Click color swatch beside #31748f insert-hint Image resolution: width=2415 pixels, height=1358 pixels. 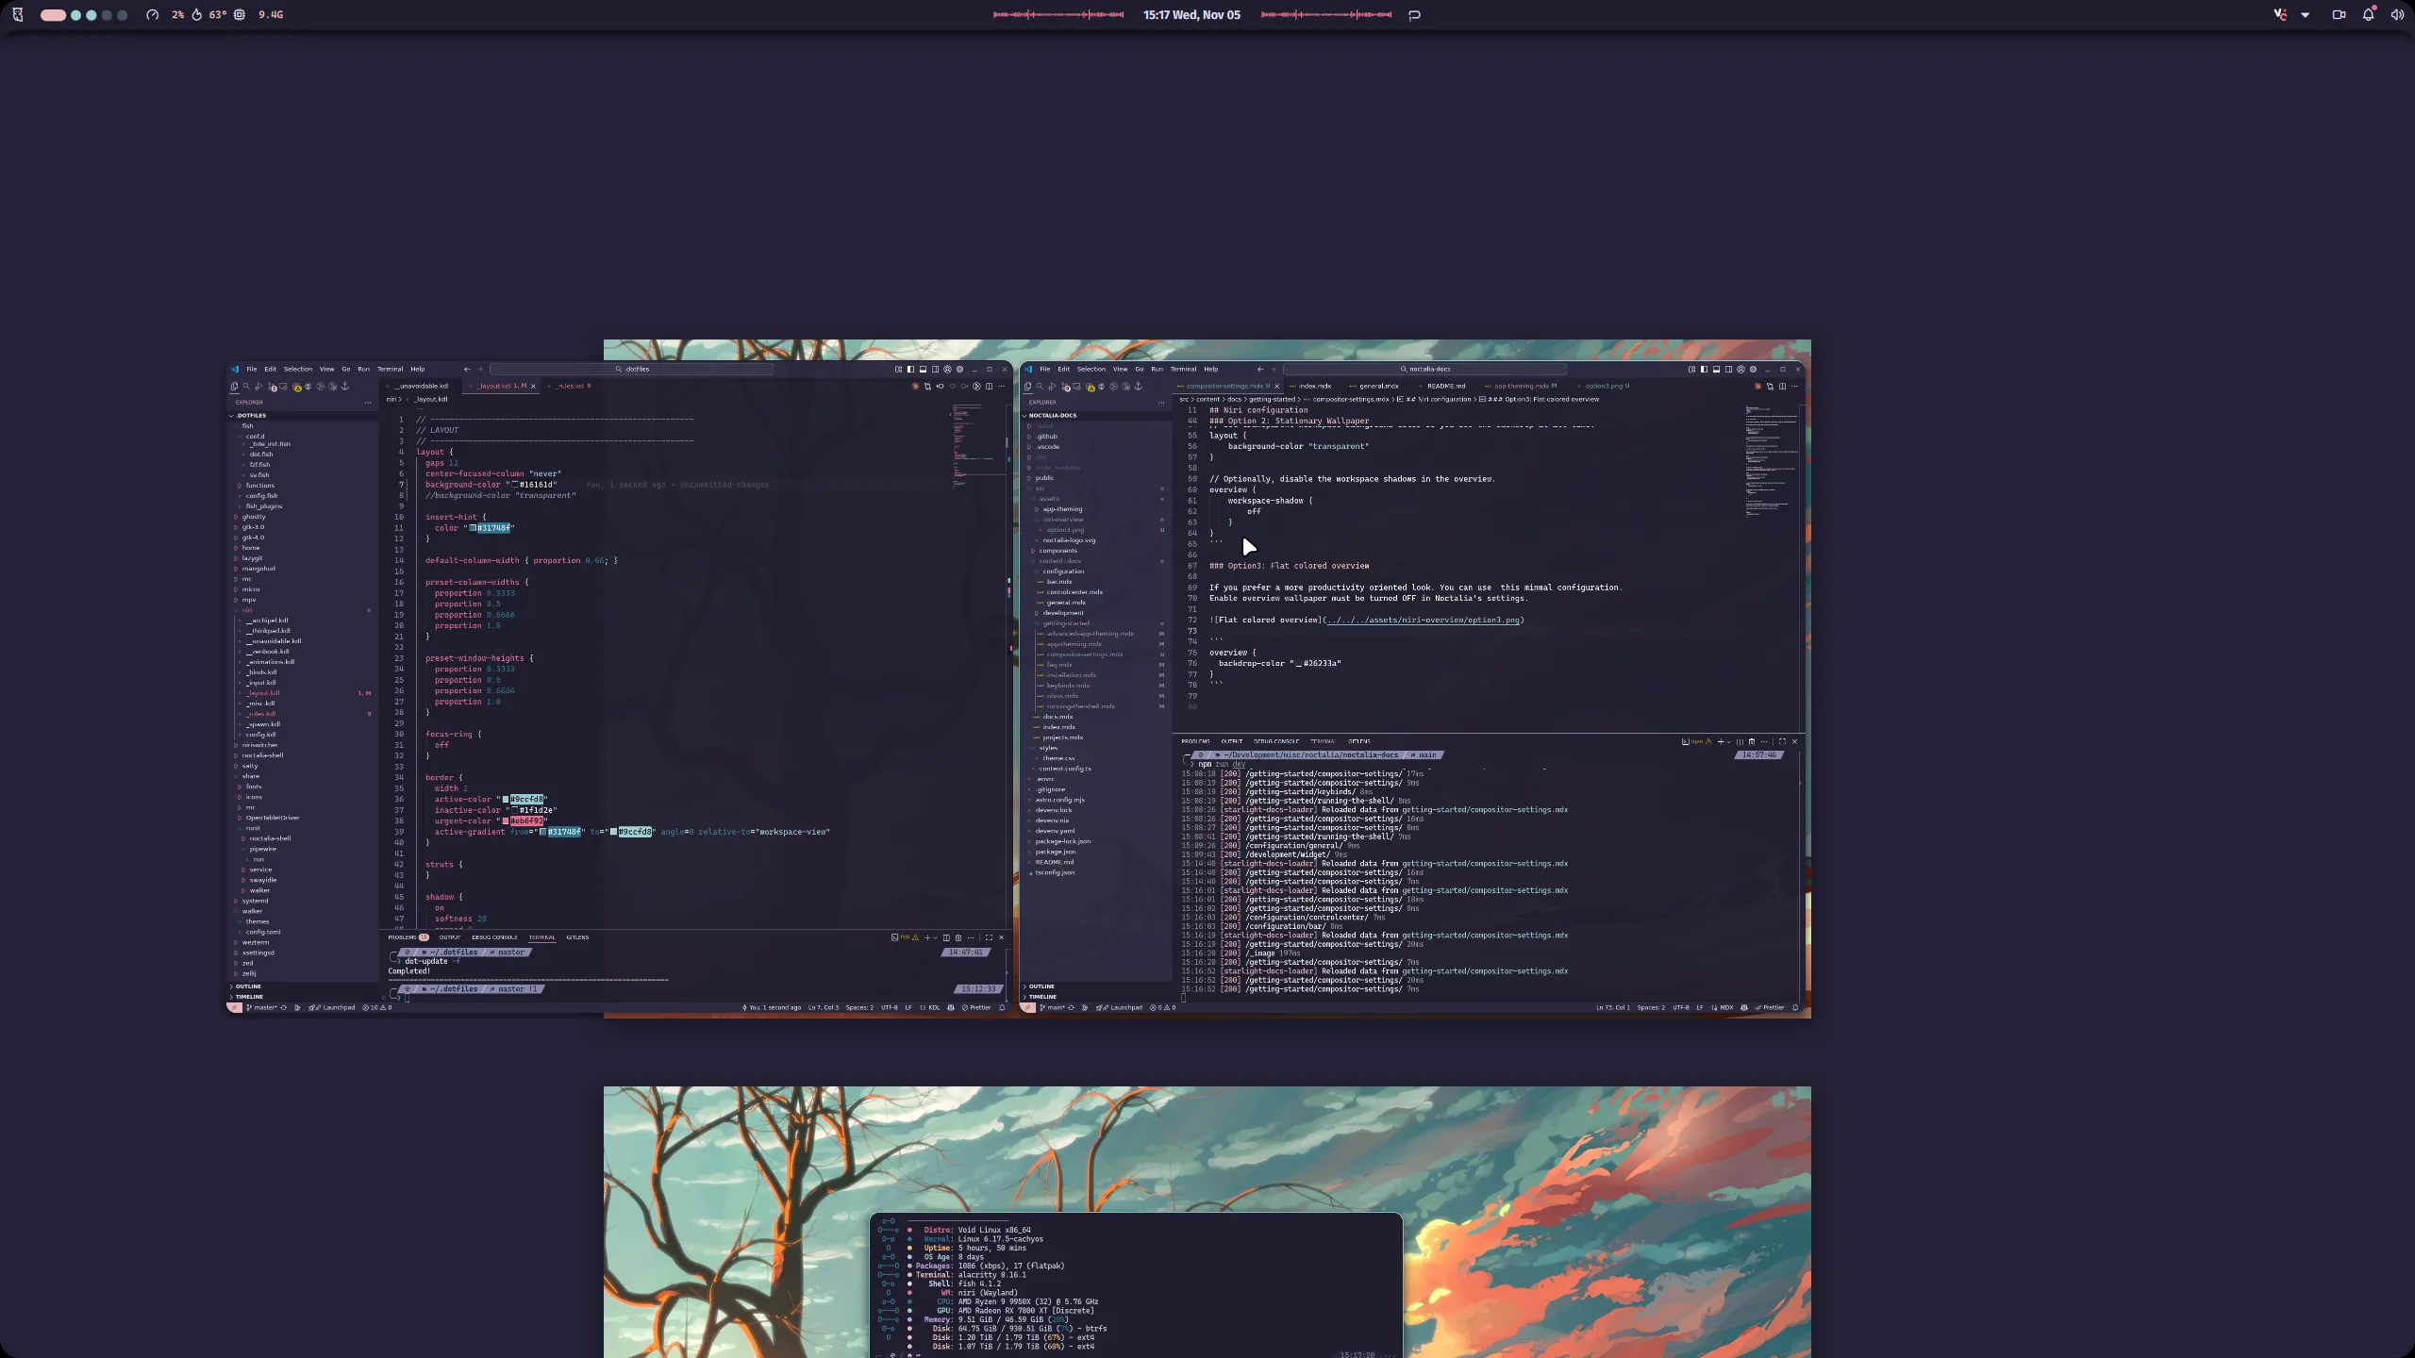(473, 528)
